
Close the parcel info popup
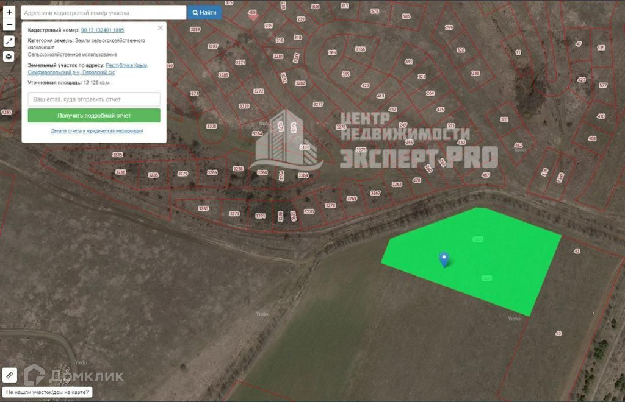tap(161, 28)
